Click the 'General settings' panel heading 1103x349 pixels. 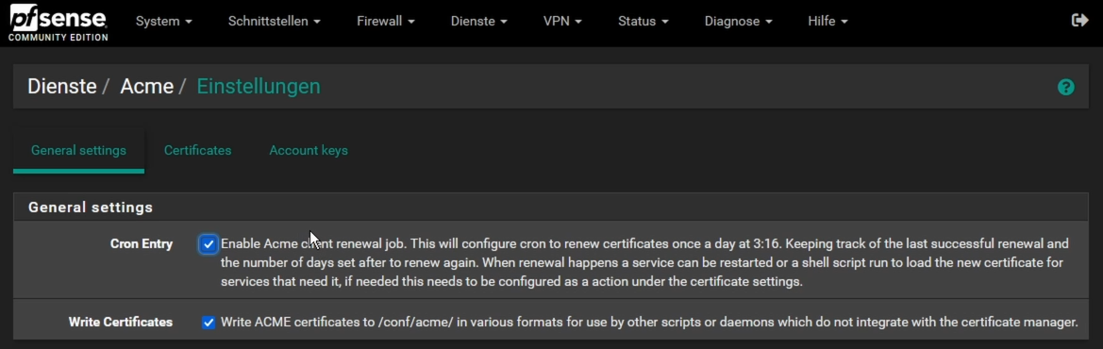point(91,208)
